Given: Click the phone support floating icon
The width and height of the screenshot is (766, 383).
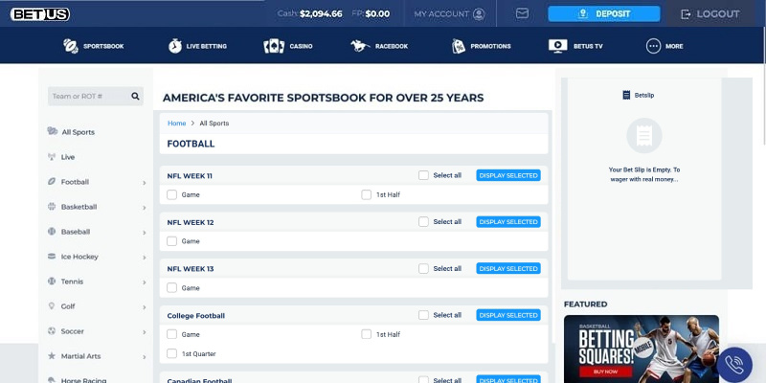Looking at the screenshot, I should click(x=734, y=365).
